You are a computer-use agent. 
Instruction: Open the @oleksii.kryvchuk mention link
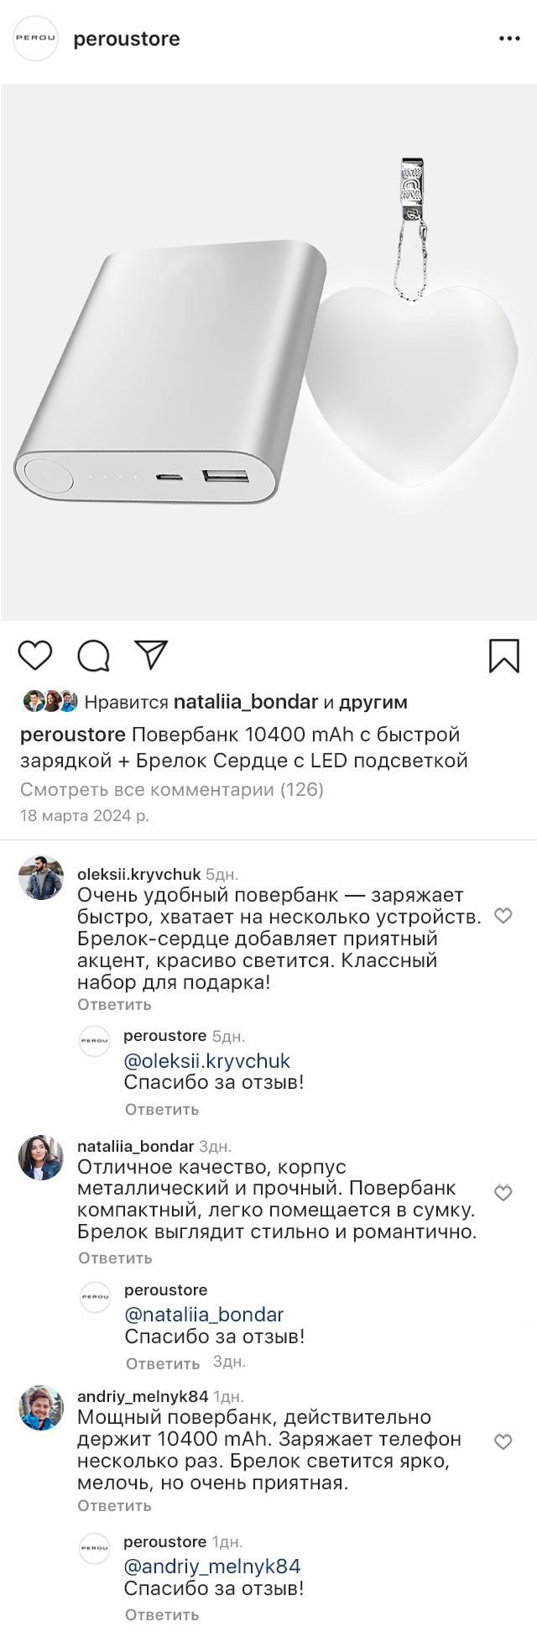[x=206, y=1060]
